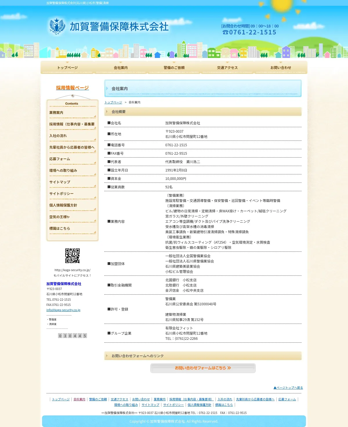Open the 採用情報ページ link in sidebar
This screenshot has height=427, width=348.
click(x=72, y=88)
